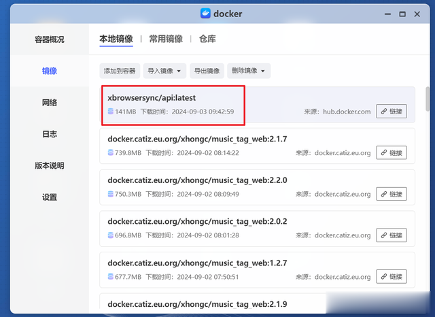
Task: Click storage icon beside 696.8MB size
Action: 110,235
